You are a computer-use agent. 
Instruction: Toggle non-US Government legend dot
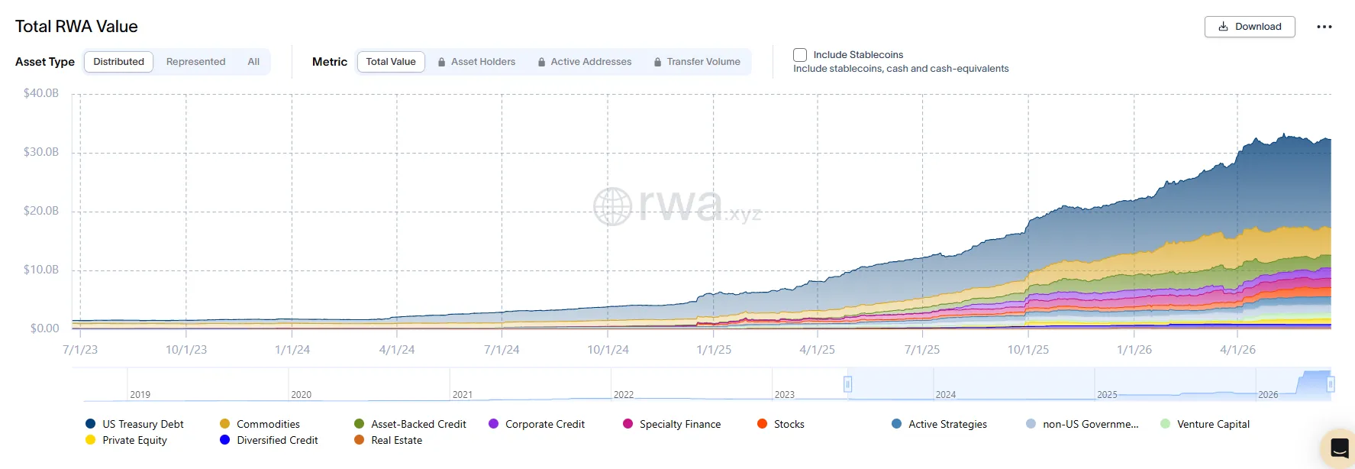(x=1031, y=424)
